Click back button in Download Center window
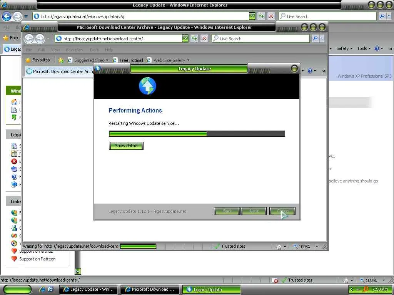394x295 pixels. point(29,39)
